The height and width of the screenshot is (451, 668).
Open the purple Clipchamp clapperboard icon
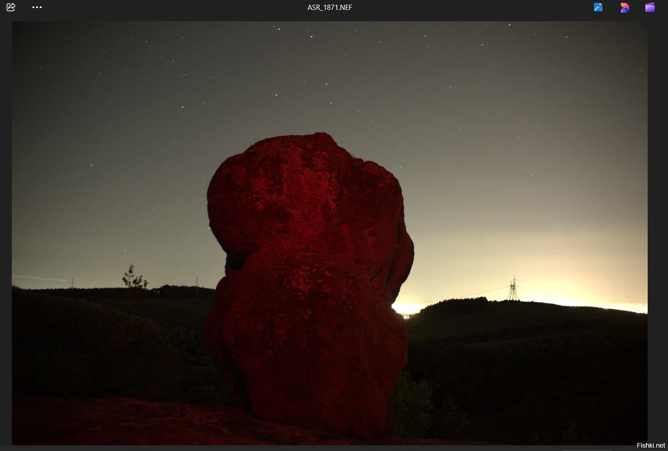(650, 7)
